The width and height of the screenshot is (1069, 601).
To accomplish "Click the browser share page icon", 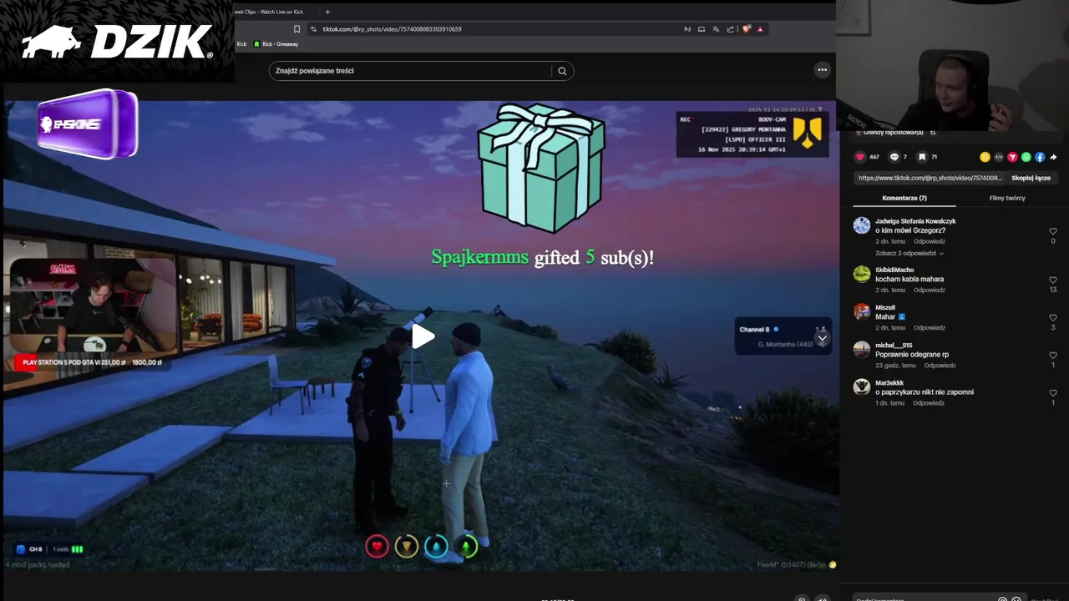I will click(x=730, y=29).
